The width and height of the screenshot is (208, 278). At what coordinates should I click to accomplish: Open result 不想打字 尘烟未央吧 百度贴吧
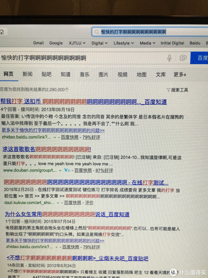(77, 258)
